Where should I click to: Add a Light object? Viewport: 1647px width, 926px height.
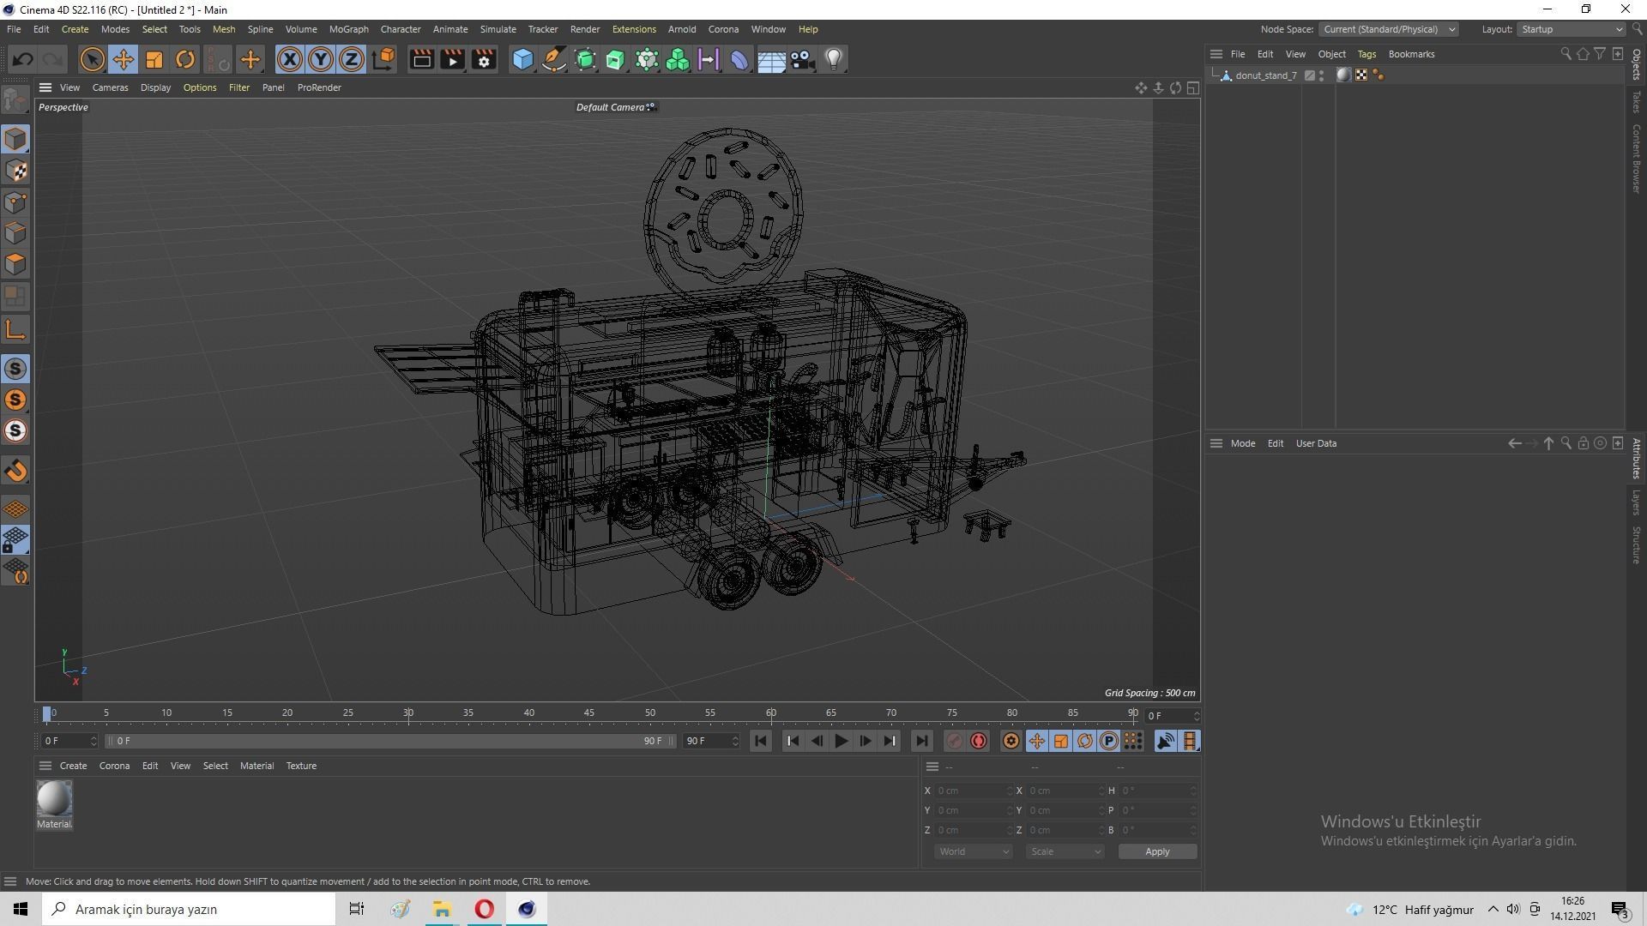(833, 59)
